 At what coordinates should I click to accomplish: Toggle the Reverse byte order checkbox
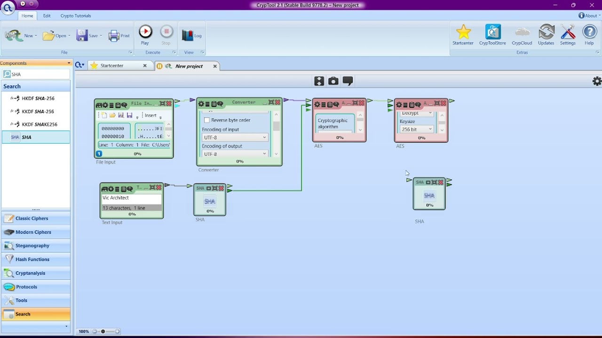click(x=206, y=120)
